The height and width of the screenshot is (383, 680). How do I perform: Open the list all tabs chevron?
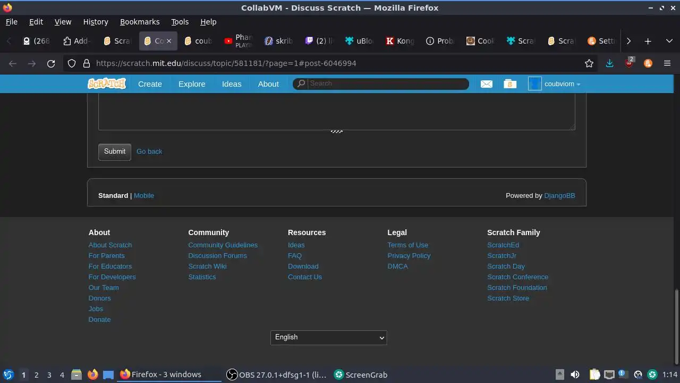click(669, 41)
